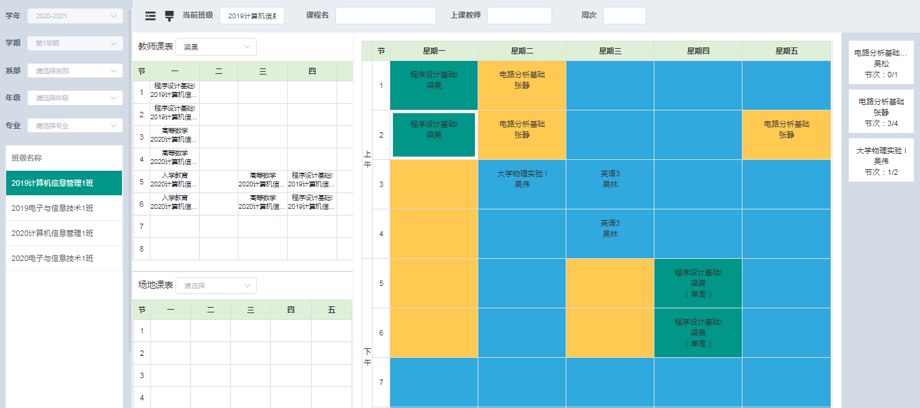Select class 2019电子与信息技术1班
The image size is (920, 408).
click(64, 208)
